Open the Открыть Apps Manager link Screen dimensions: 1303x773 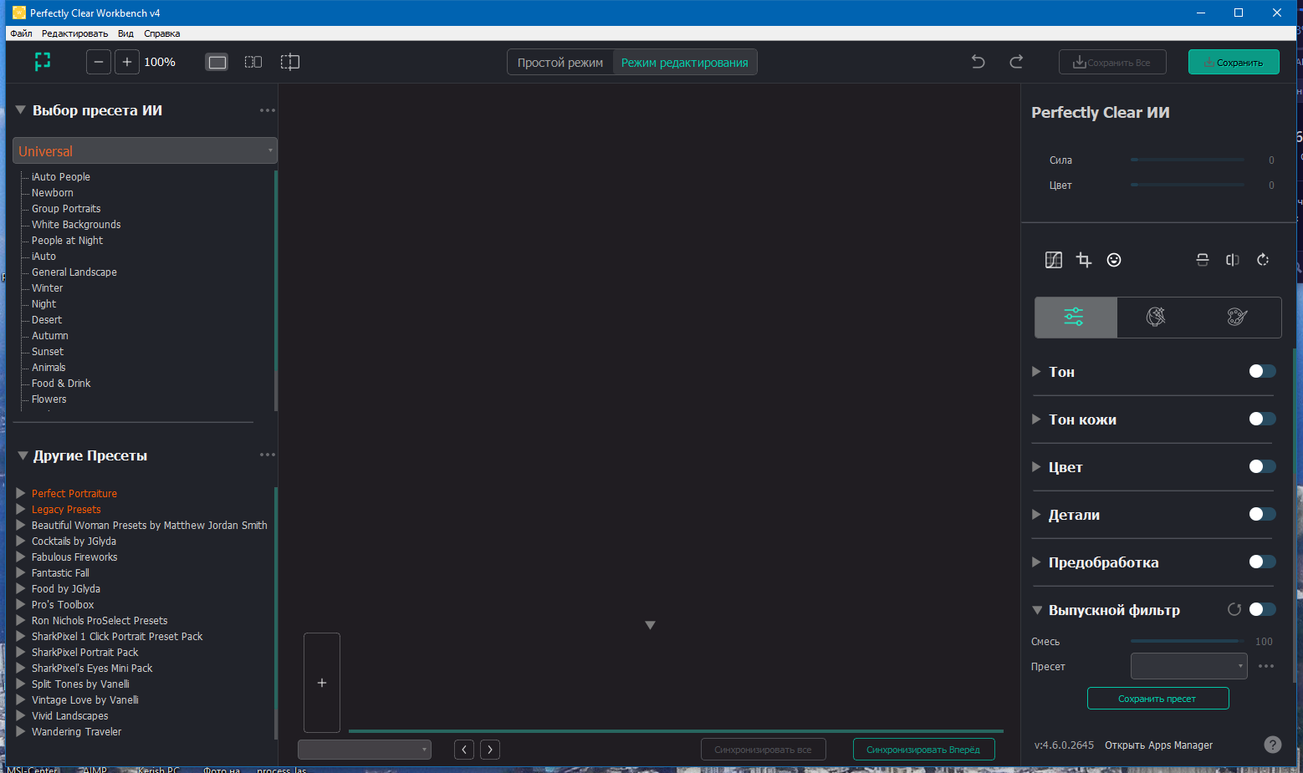click(1158, 745)
